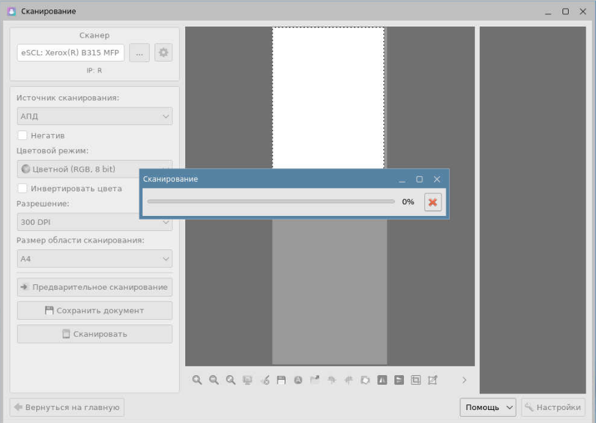Cancel scanning with red X button
Image resolution: width=596 pixels, height=423 pixels.
tap(433, 202)
